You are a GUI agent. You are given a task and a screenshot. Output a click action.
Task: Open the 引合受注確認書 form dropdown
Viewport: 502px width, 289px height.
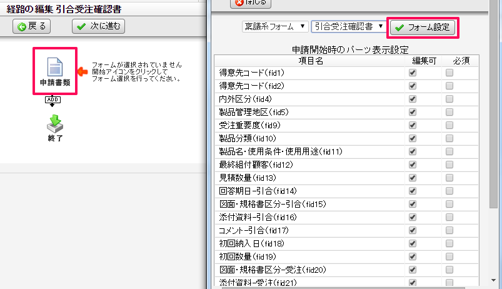tap(348, 27)
